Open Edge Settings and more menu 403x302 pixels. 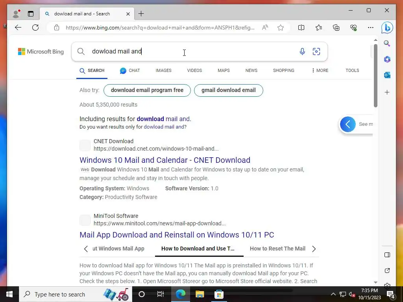pyautogui.click(x=371, y=28)
